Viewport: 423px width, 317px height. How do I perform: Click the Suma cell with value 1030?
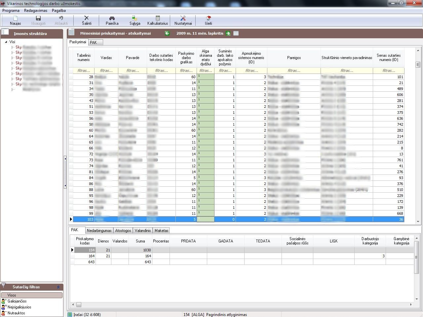pos(140,250)
